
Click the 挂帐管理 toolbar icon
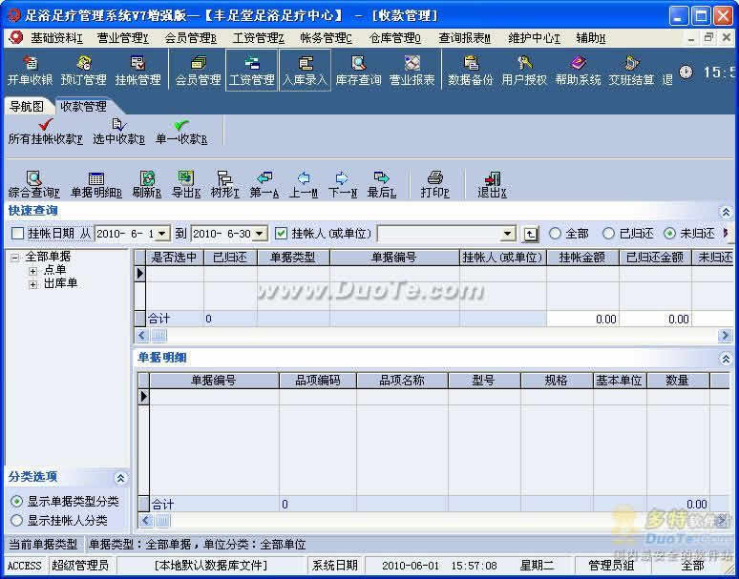coord(137,70)
